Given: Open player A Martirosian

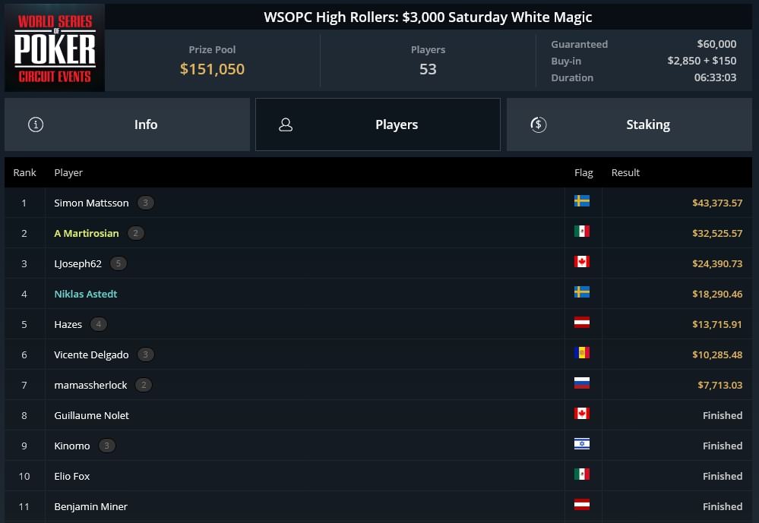Looking at the screenshot, I should tap(87, 233).
